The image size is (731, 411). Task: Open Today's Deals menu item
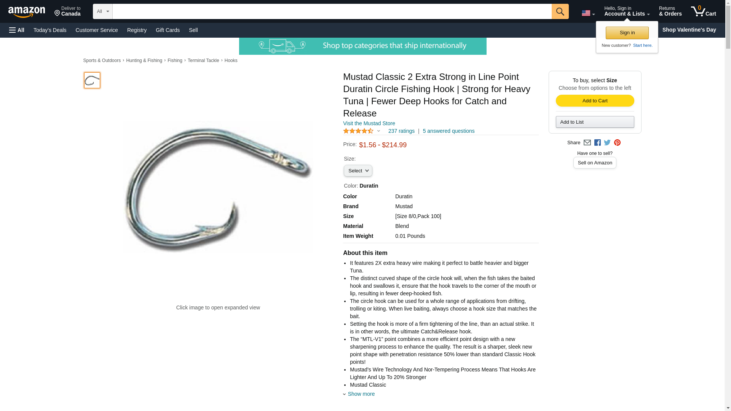point(50,30)
